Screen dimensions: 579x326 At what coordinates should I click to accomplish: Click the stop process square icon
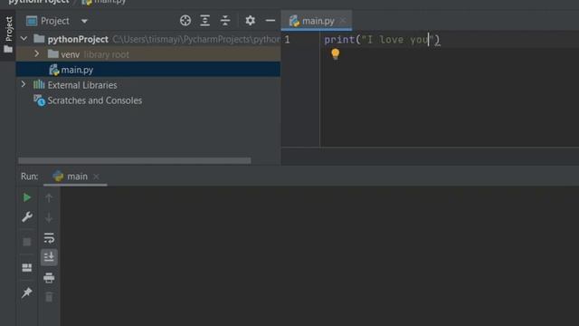27,242
